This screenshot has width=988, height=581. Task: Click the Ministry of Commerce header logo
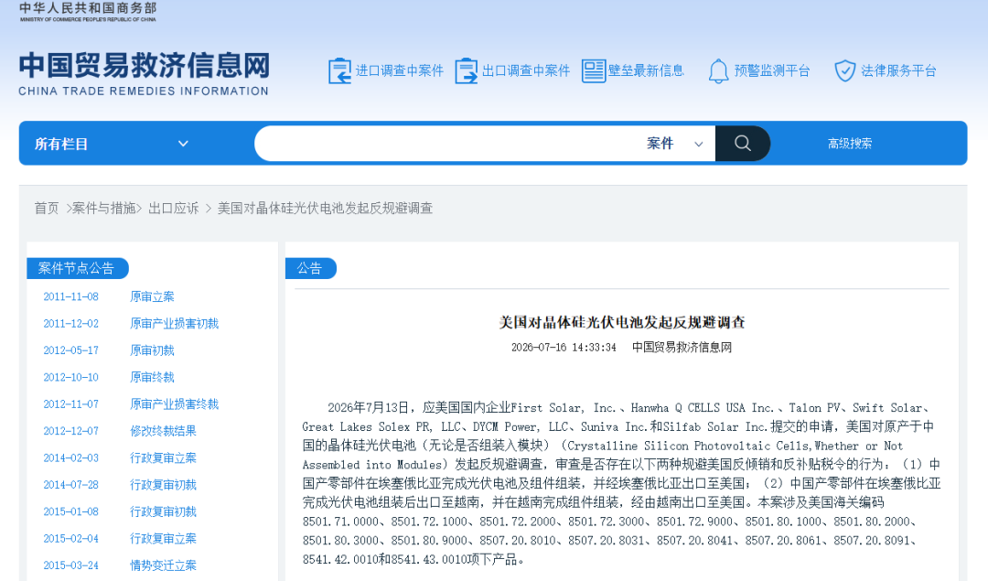tap(88, 12)
